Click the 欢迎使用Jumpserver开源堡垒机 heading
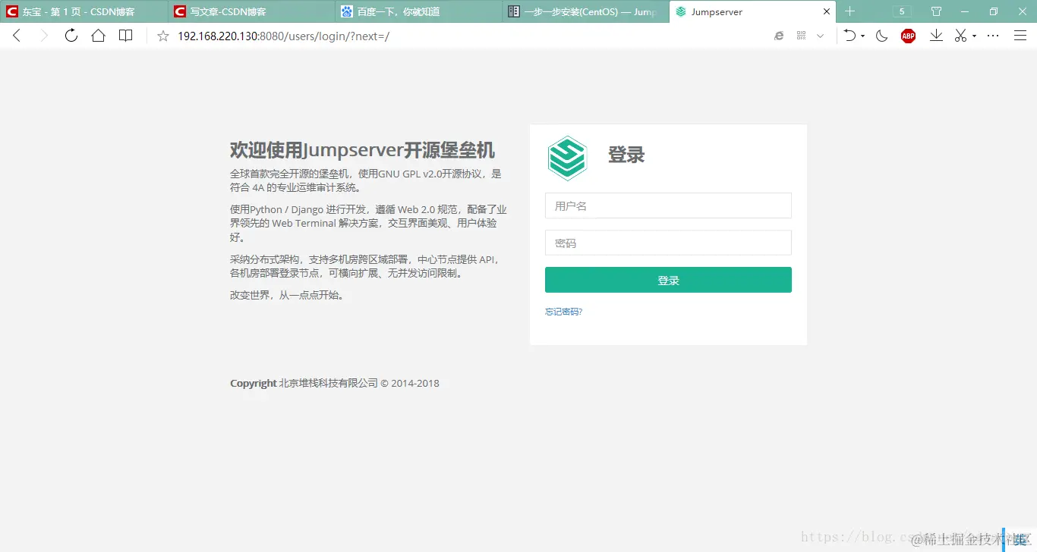 click(x=363, y=149)
